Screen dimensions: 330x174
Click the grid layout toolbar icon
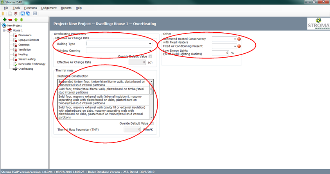(x=35, y=14)
